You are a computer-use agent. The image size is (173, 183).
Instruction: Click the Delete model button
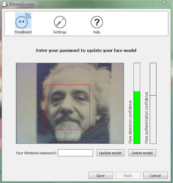pos(142,153)
